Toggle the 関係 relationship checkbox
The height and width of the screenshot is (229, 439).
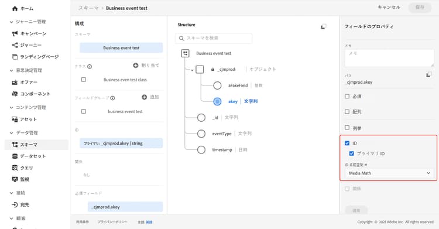coord(347,189)
